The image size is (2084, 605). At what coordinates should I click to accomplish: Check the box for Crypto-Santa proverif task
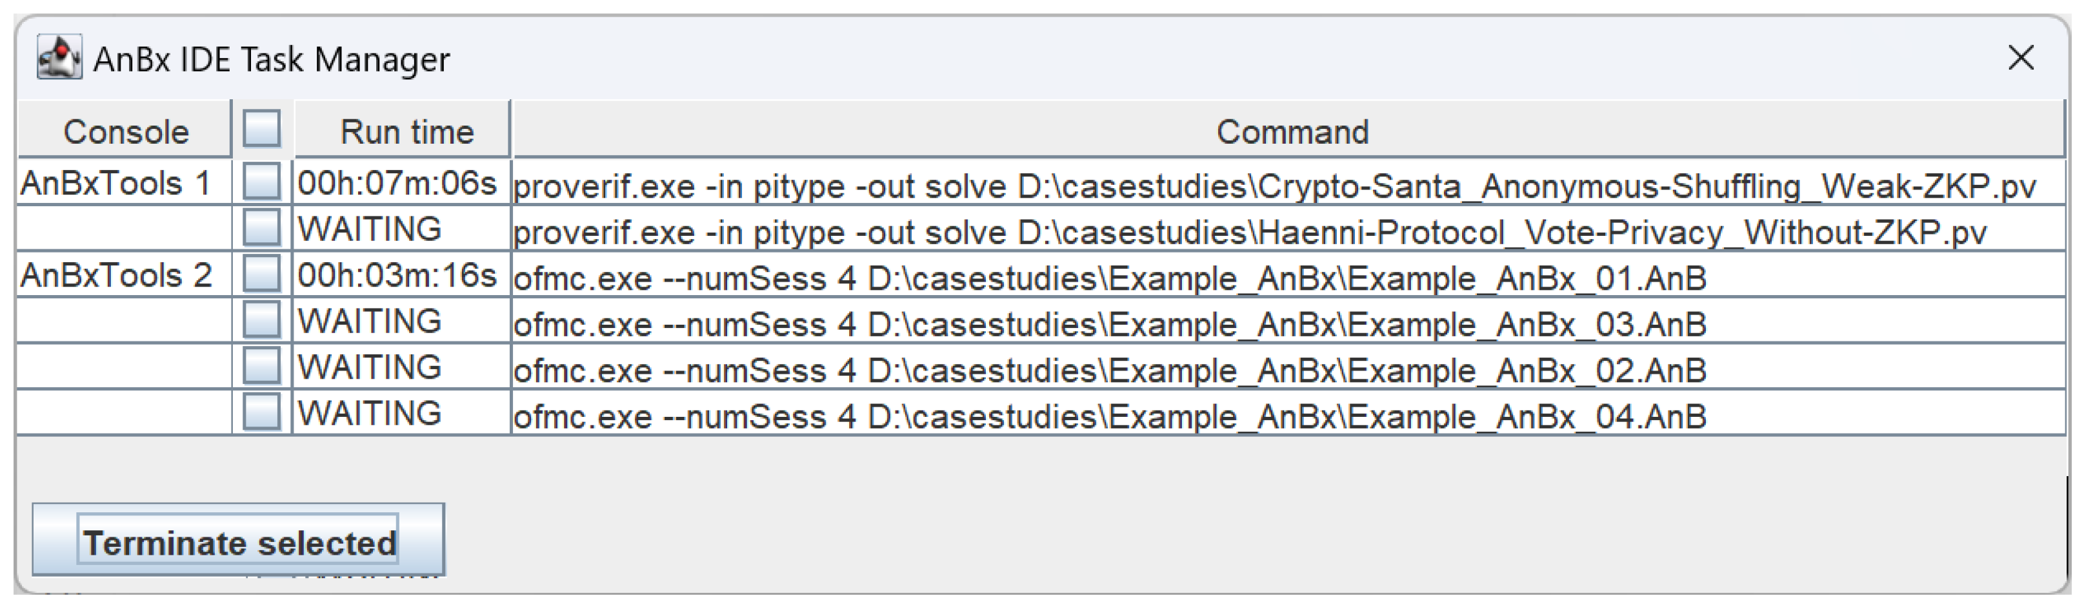point(261,181)
